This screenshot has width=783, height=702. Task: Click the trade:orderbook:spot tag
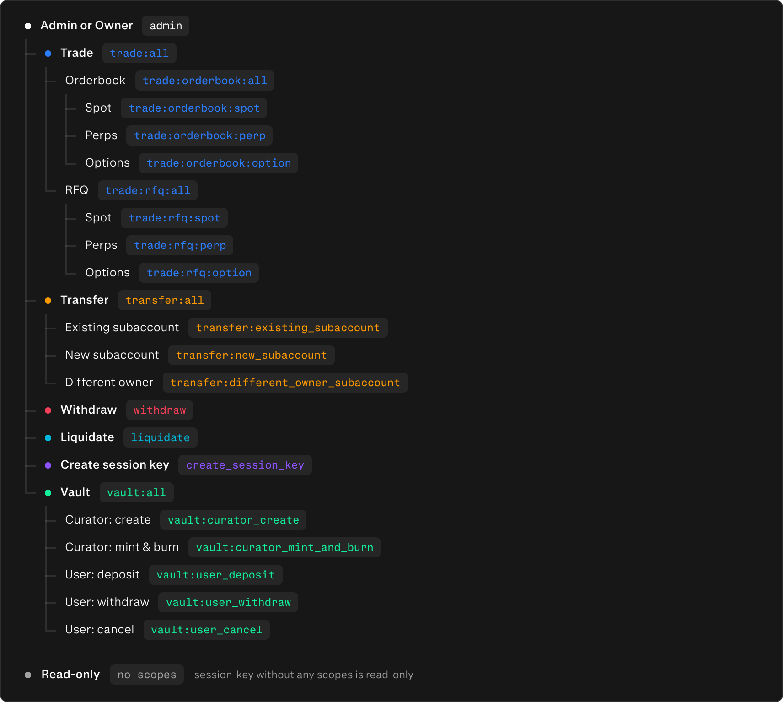194,108
